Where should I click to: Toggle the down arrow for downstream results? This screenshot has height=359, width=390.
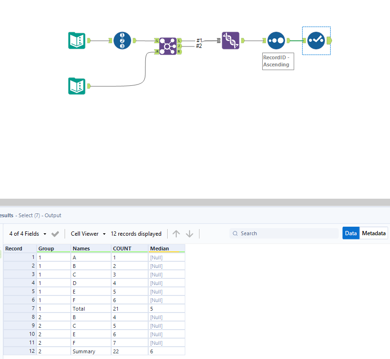click(189, 233)
